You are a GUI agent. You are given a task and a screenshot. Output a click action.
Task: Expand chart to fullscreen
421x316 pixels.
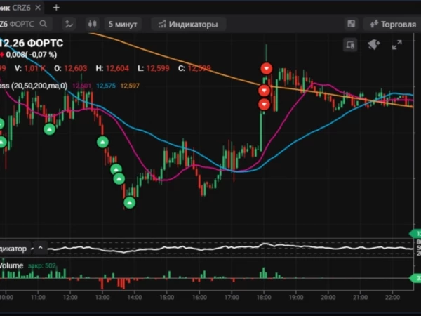[x=397, y=45]
